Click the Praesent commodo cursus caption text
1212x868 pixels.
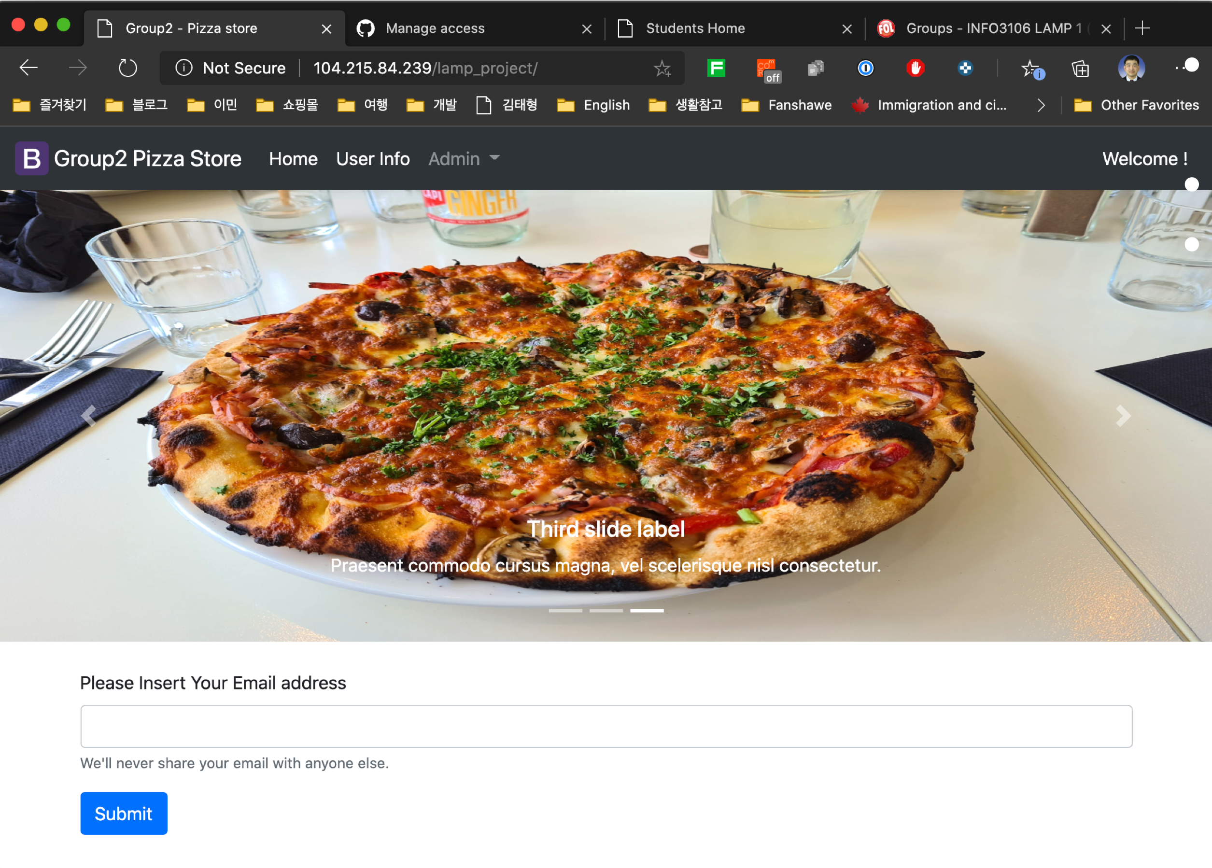[x=606, y=565]
